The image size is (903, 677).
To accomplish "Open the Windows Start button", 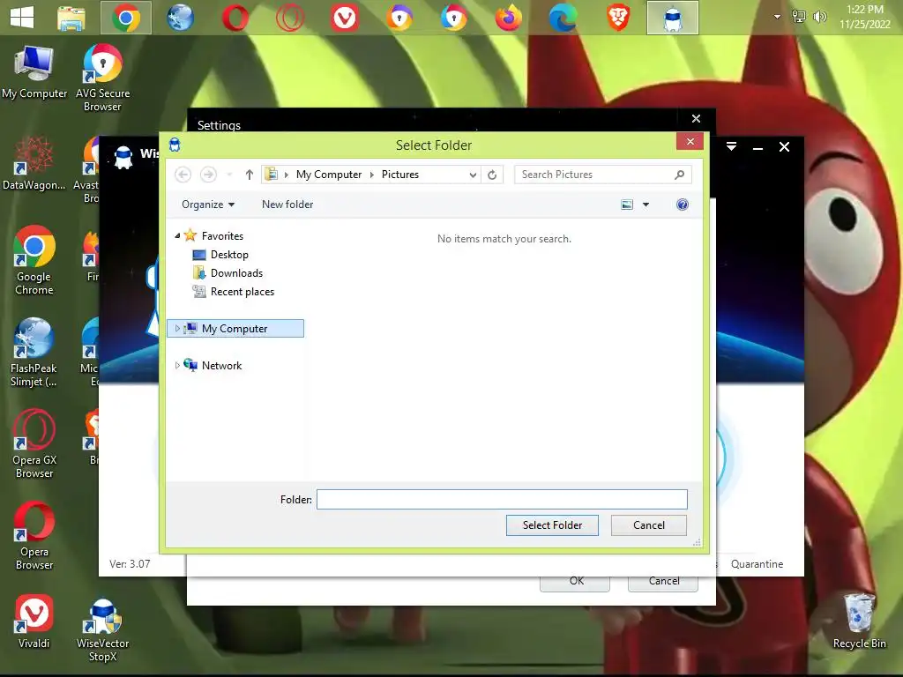I will point(22,18).
